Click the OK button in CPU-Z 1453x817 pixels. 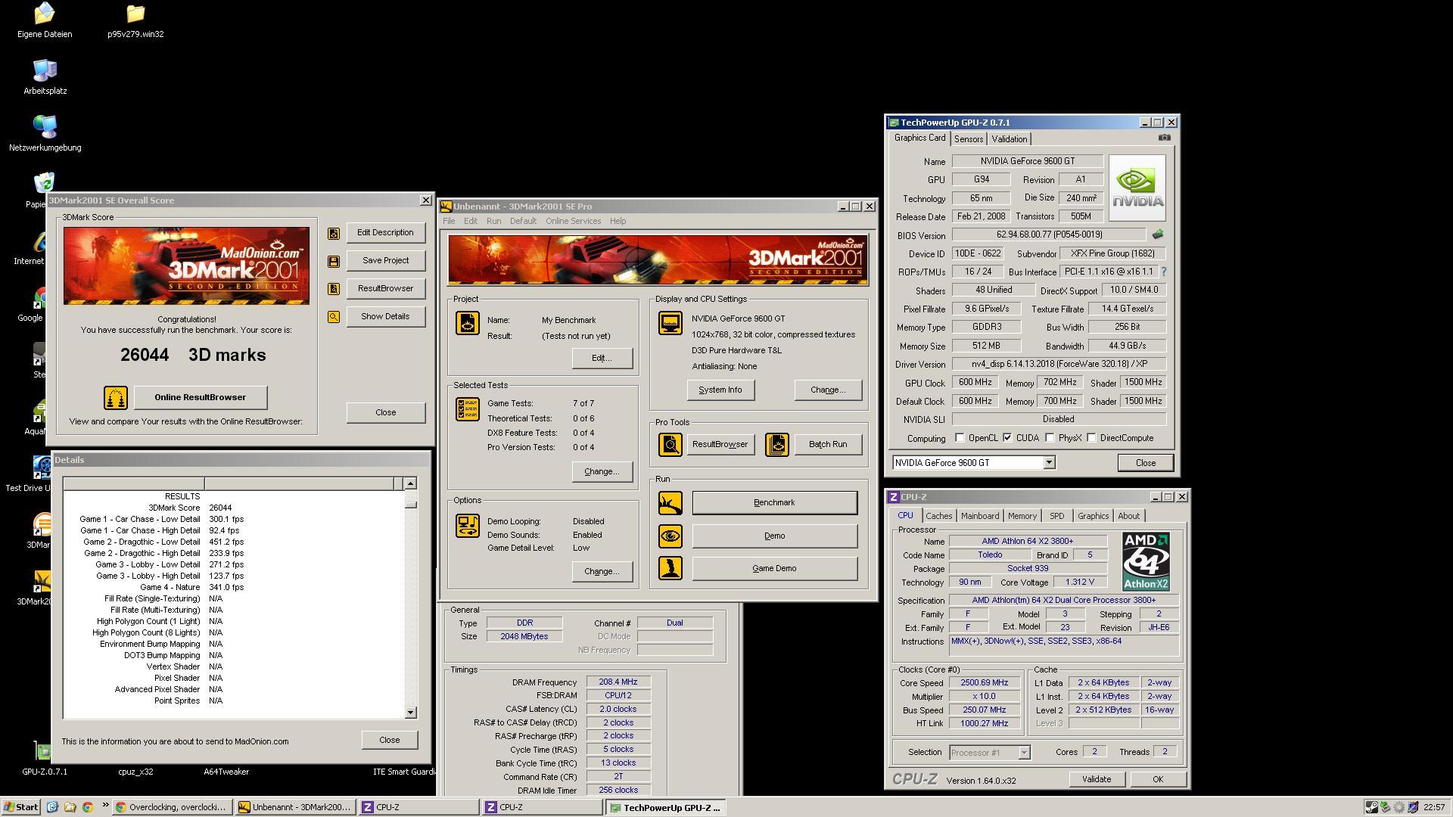(1157, 780)
